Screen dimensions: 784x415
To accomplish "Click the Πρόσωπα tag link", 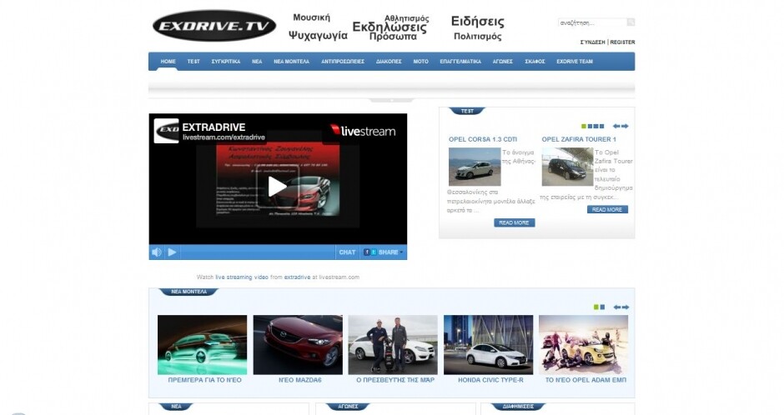I will [393, 37].
